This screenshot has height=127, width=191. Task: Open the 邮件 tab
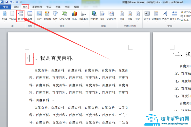click(58, 7)
